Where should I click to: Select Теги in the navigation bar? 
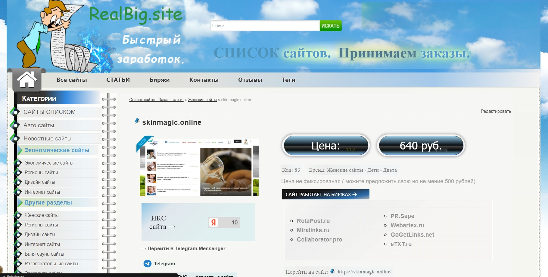click(288, 80)
